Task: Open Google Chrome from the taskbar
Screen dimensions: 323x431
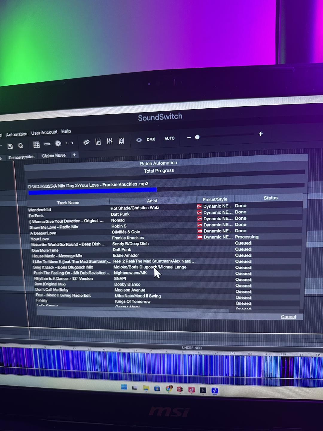Action: pyautogui.click(x=169, y=388)
